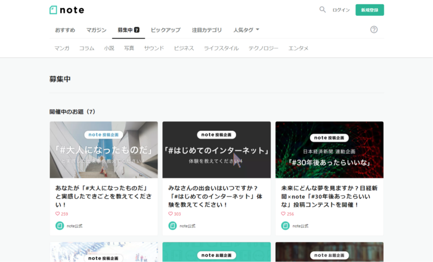Open article title あなたが「#大人になったものだ」
The height and width of the screenshot is (262, 433).
tap(103, 197)
